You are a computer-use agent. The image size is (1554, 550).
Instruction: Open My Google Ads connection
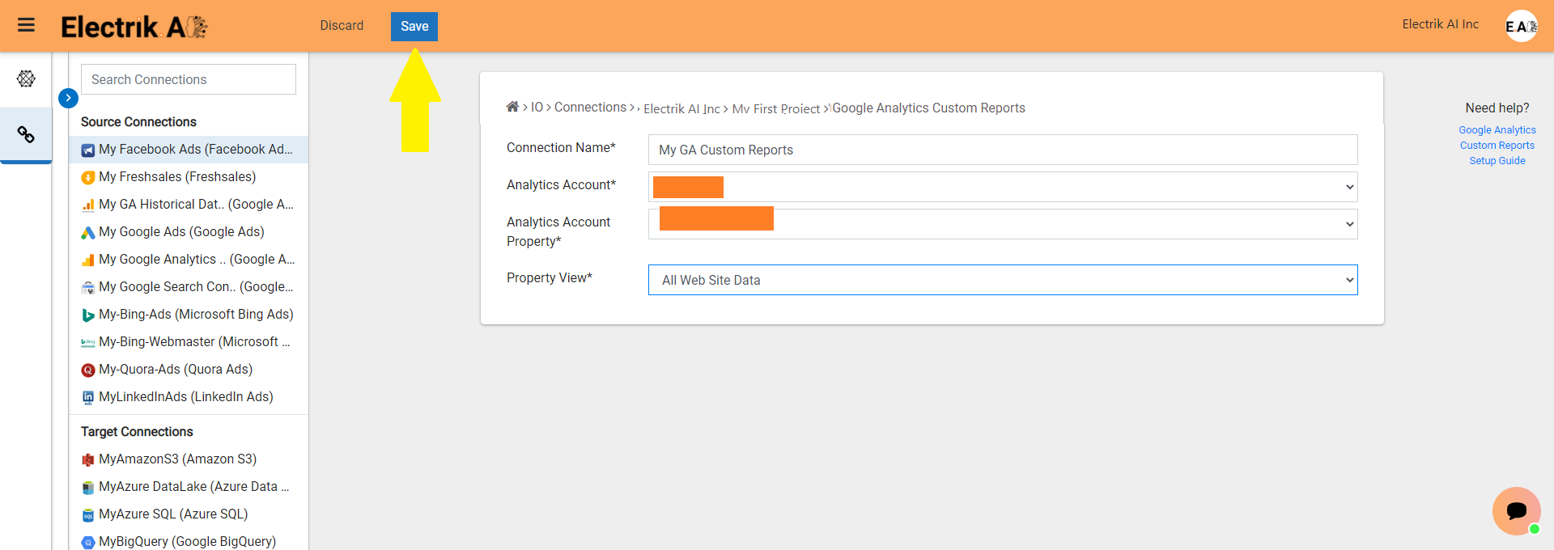[x=181, y=232]
